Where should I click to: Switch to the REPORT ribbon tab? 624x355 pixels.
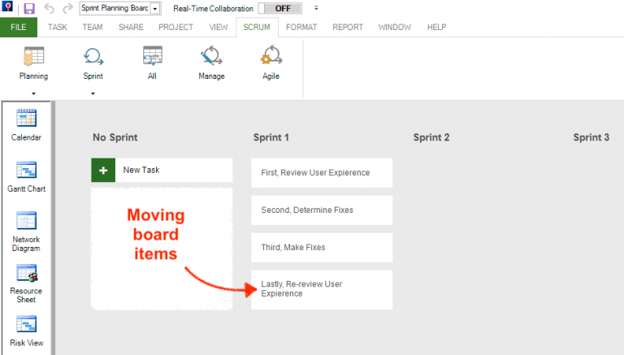pos(348,27)
